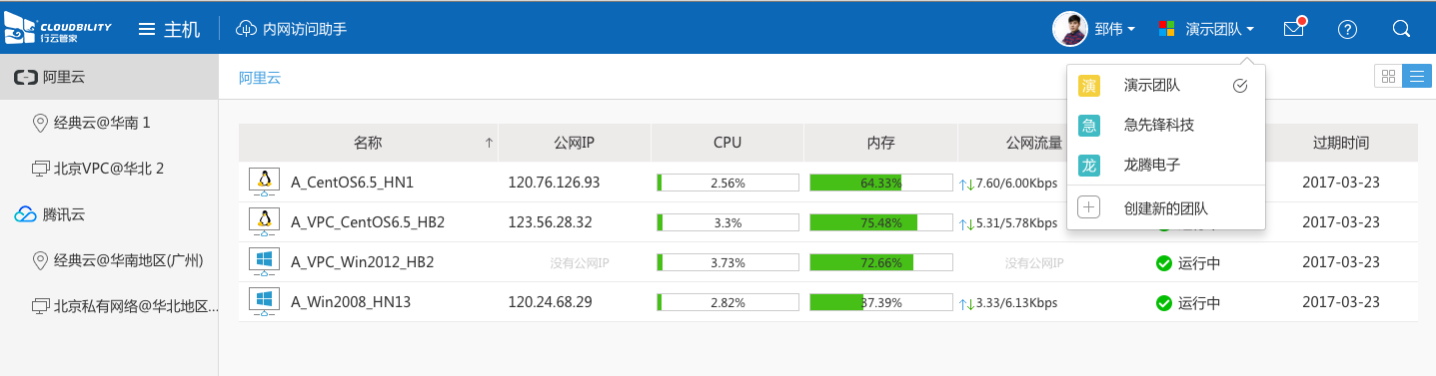Click the search magnifier icon
The width and height of the screenshot is (1436, 376).
click(x=1401, y=29)
